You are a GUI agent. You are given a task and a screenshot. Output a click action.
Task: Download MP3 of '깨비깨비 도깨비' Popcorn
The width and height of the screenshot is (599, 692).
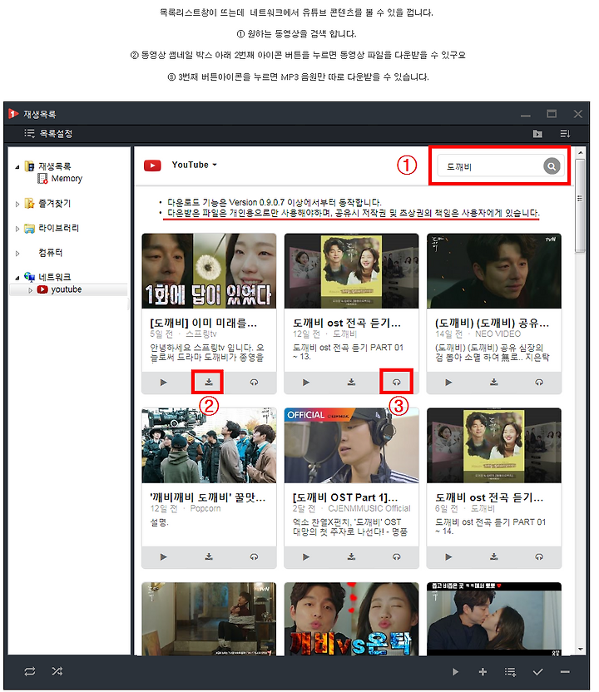(x=254, y=557)
